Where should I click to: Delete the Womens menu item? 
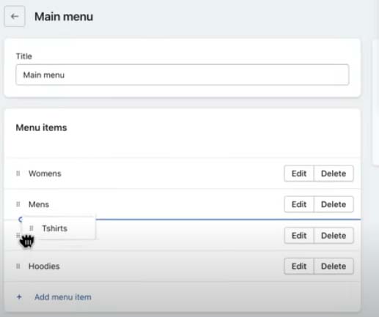point(334,174)
